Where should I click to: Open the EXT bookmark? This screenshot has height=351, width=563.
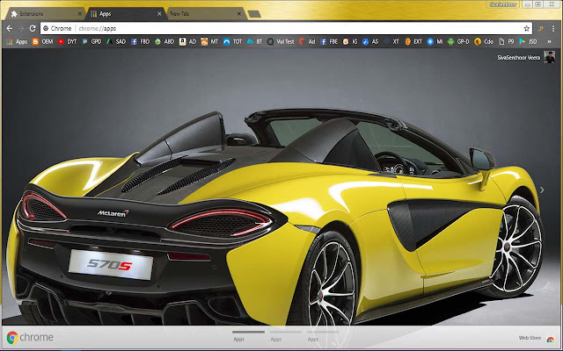click(413, 41)
